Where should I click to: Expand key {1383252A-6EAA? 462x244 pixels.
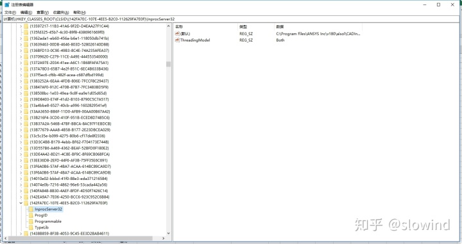coord(21,81)
